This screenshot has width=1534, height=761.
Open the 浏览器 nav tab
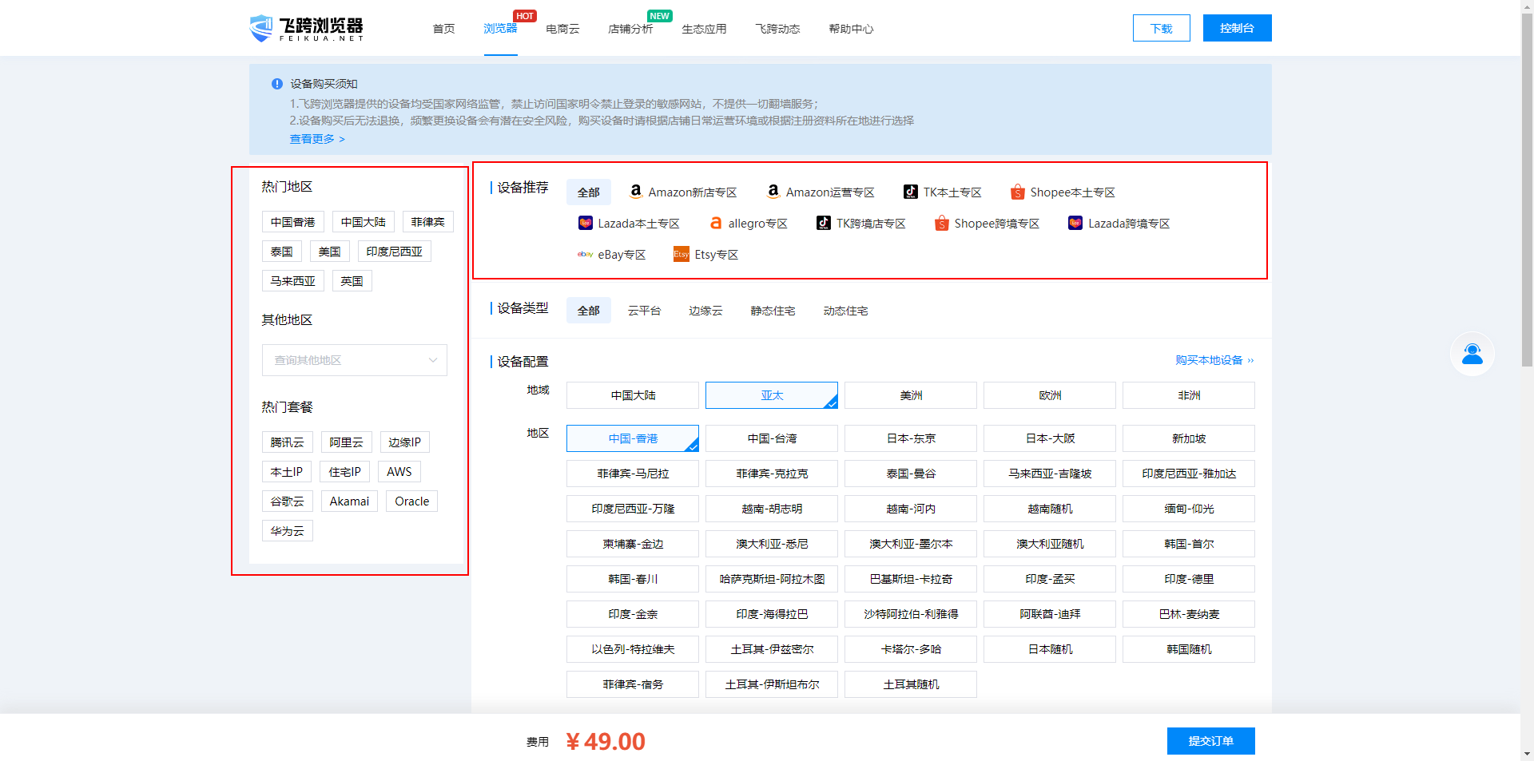[x=500, y=29]
